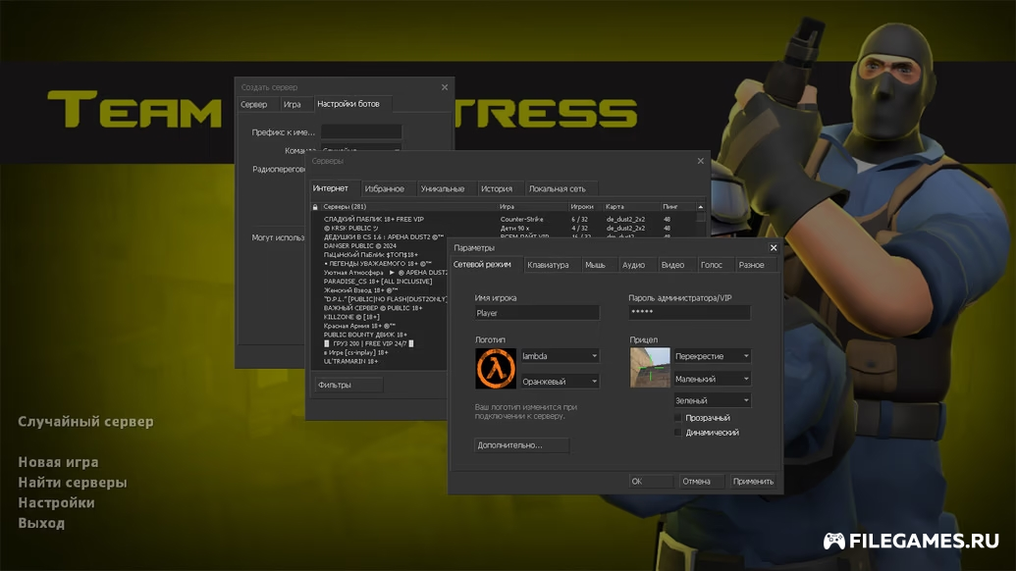Open the Фильтры button in Серверы
This screenshot has height=571, width=1016.
[x=348, y=385]
